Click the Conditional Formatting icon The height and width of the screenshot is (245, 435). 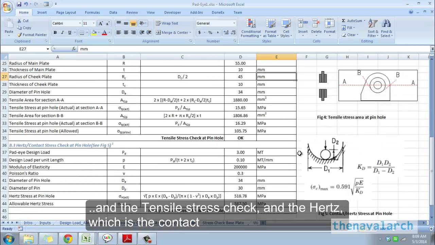251,24
